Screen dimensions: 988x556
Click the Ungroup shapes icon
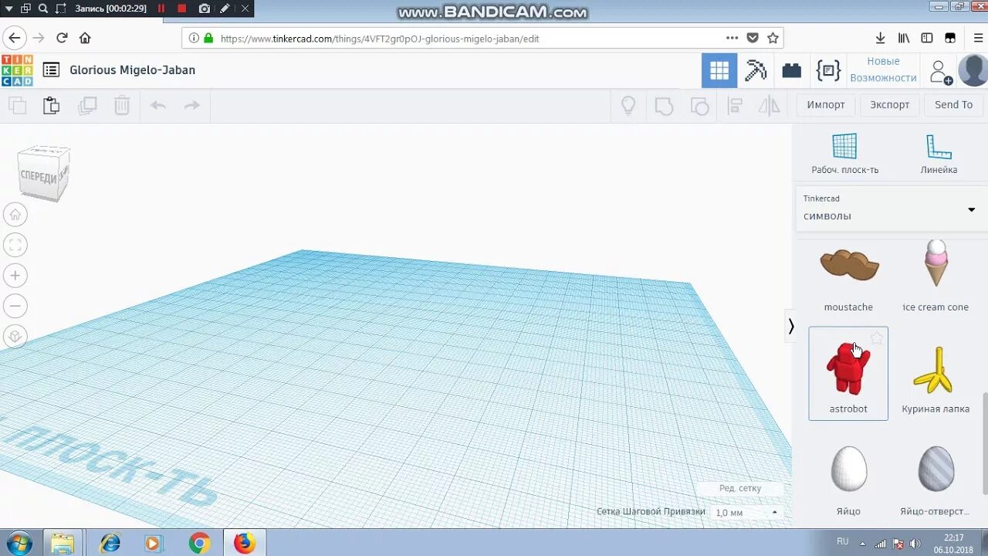tap(699, 106)
